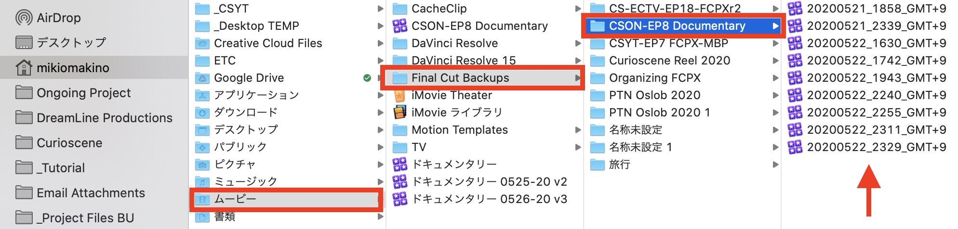Select the DaVinci Resolve folder
Image resolution: width=958 pixels, height=229 pixels.
click(x=454, y=43)
